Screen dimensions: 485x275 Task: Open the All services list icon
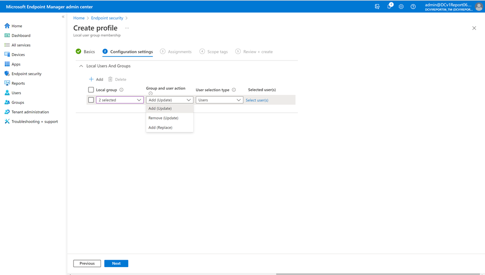7,45
